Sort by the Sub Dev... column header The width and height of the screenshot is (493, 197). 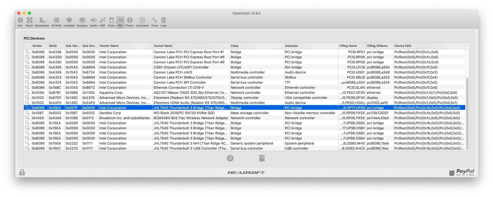tap(90, 46)
